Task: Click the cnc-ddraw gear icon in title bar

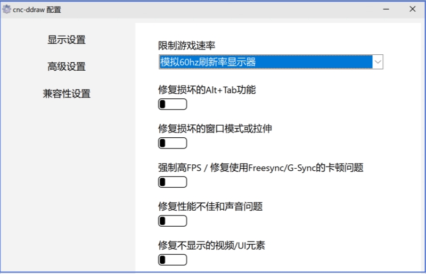Action: pos(6,9)
